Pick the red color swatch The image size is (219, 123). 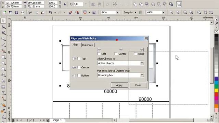pyautogui.click(x=217, y=94)
